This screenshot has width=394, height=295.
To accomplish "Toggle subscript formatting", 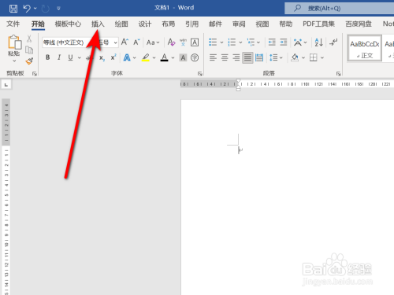I will click(102, 57).
